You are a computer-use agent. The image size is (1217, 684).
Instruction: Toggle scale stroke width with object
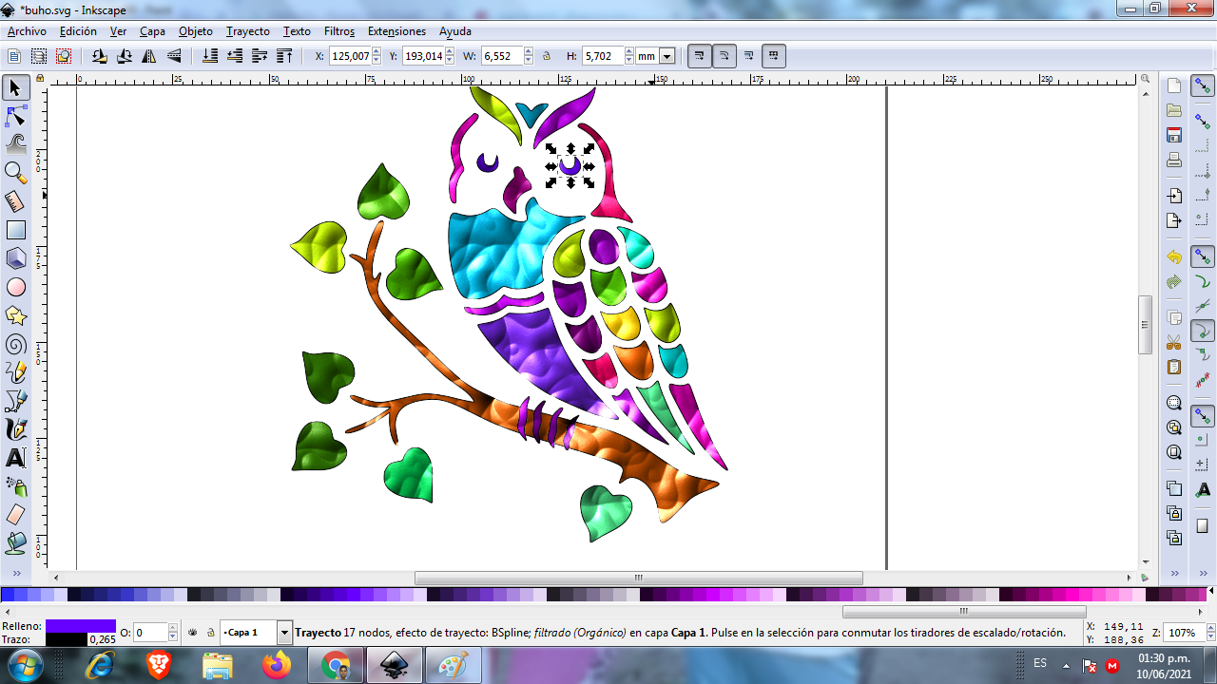coord(699,56)
